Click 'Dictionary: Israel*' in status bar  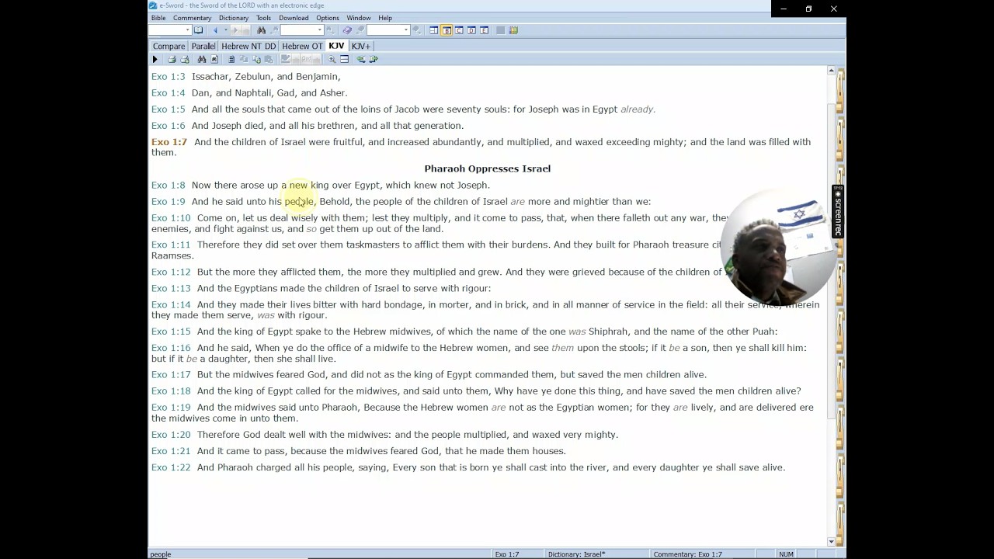(576, 554)
